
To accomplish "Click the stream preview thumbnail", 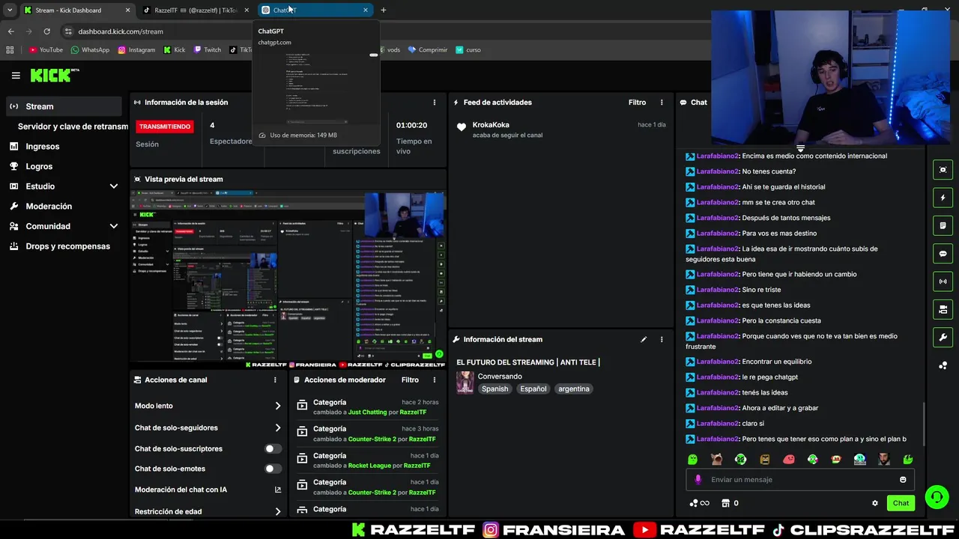I will tap(288, 278).
